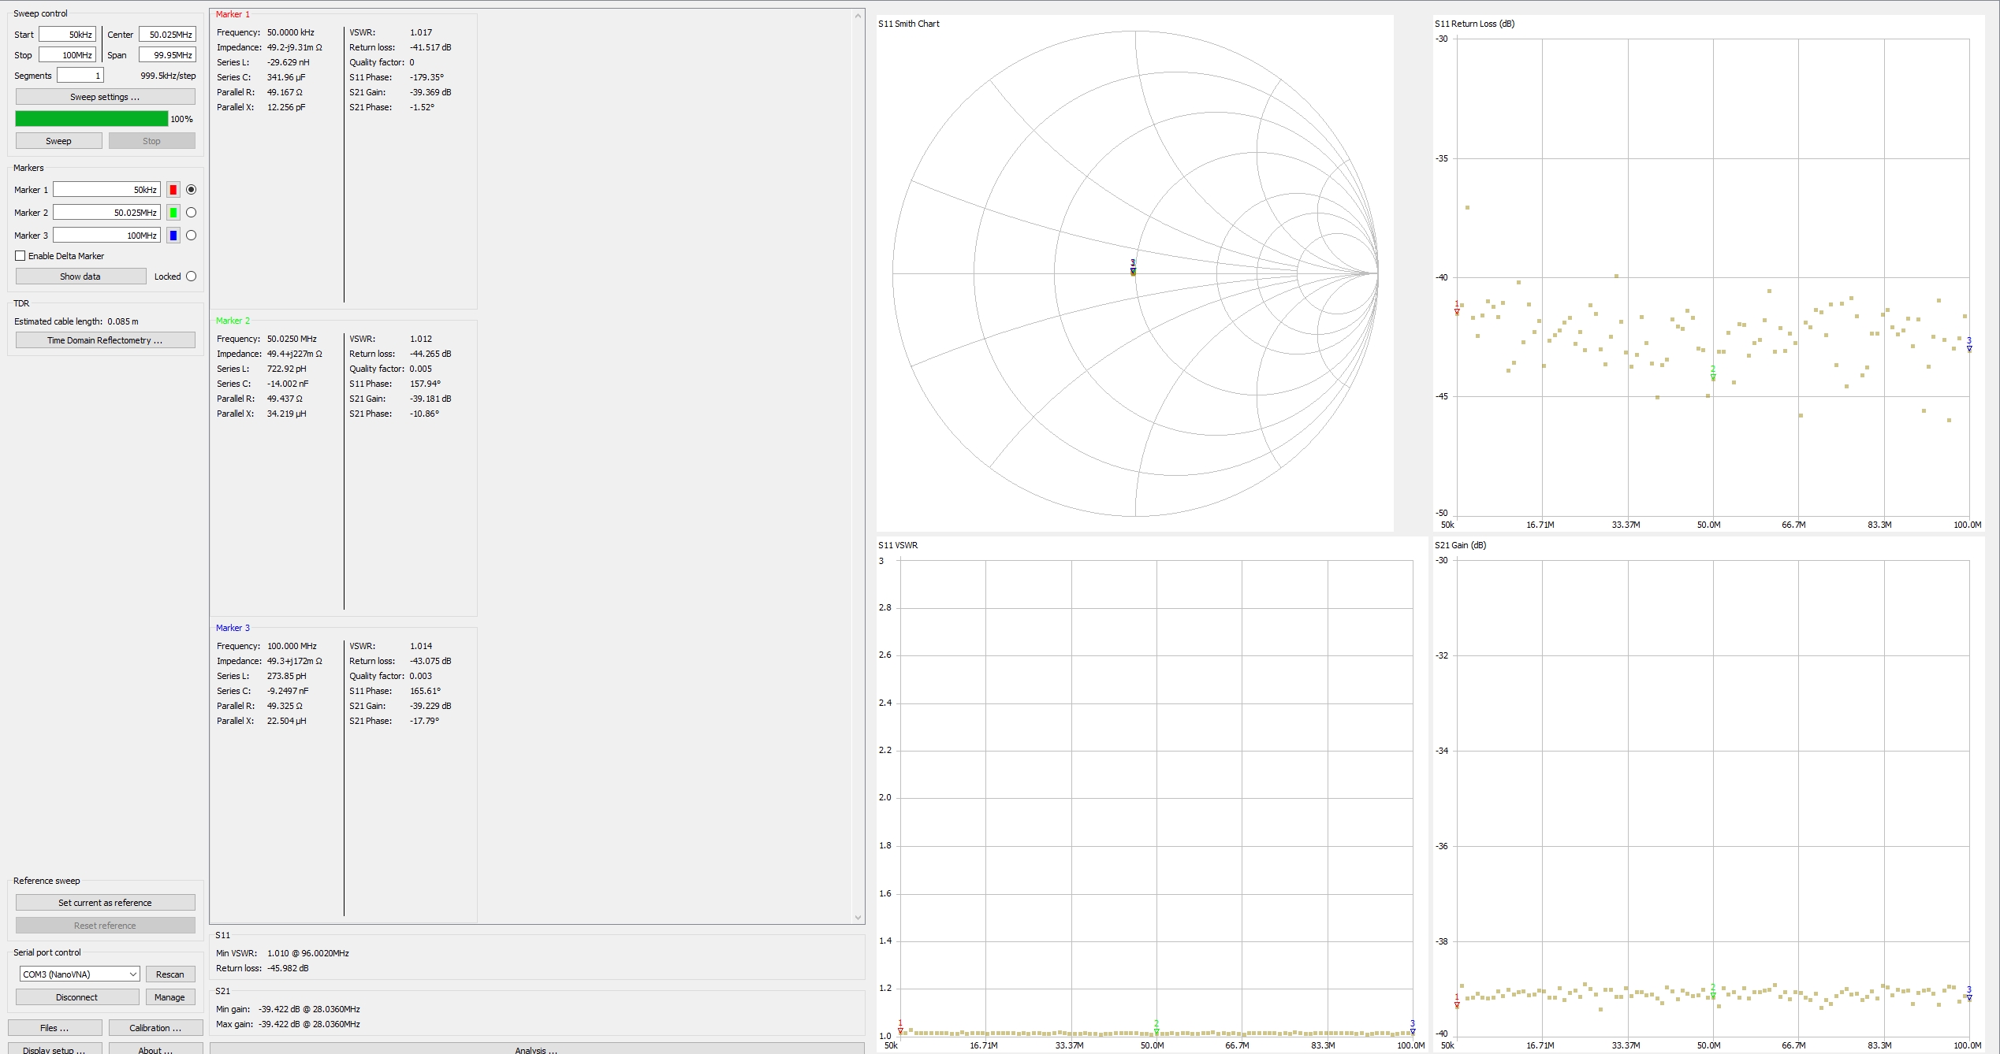Click the Sweep button

58,141
